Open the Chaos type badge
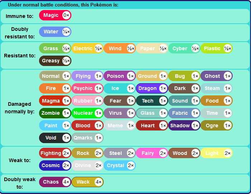This screenshot has height=194, width=251. click(55, 182)
